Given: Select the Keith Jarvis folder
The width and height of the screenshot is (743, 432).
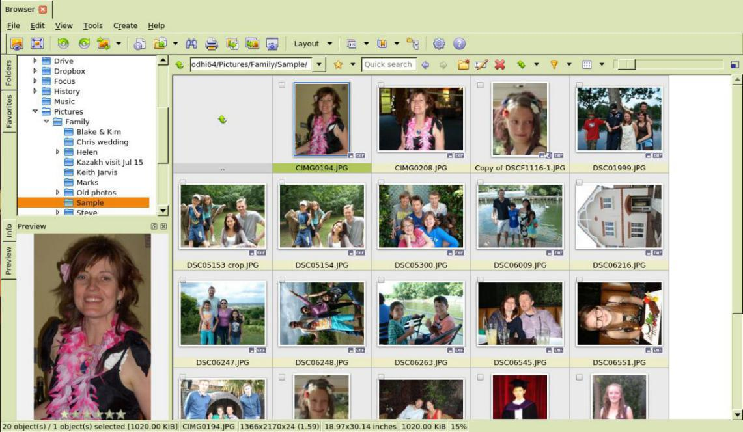Looking at the screenshot, I should (x=96, y=172).
